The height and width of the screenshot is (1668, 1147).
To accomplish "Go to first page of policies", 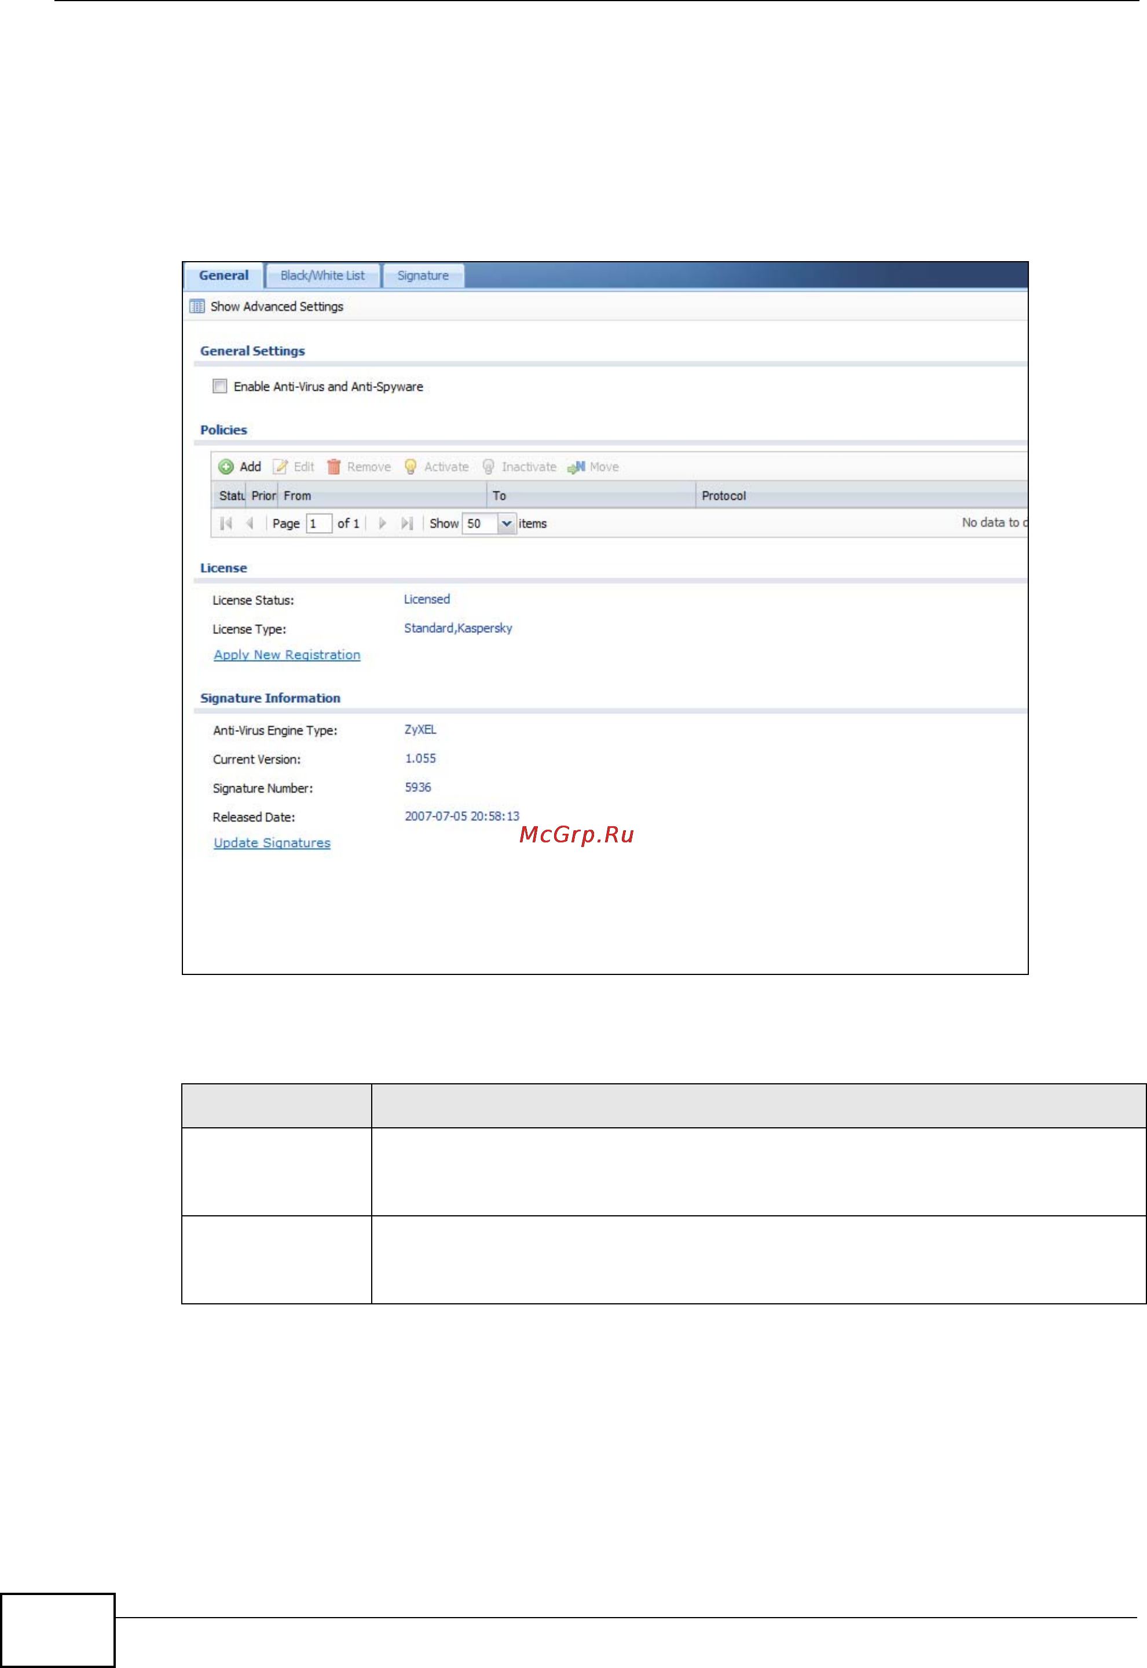I will click(226, 524).
